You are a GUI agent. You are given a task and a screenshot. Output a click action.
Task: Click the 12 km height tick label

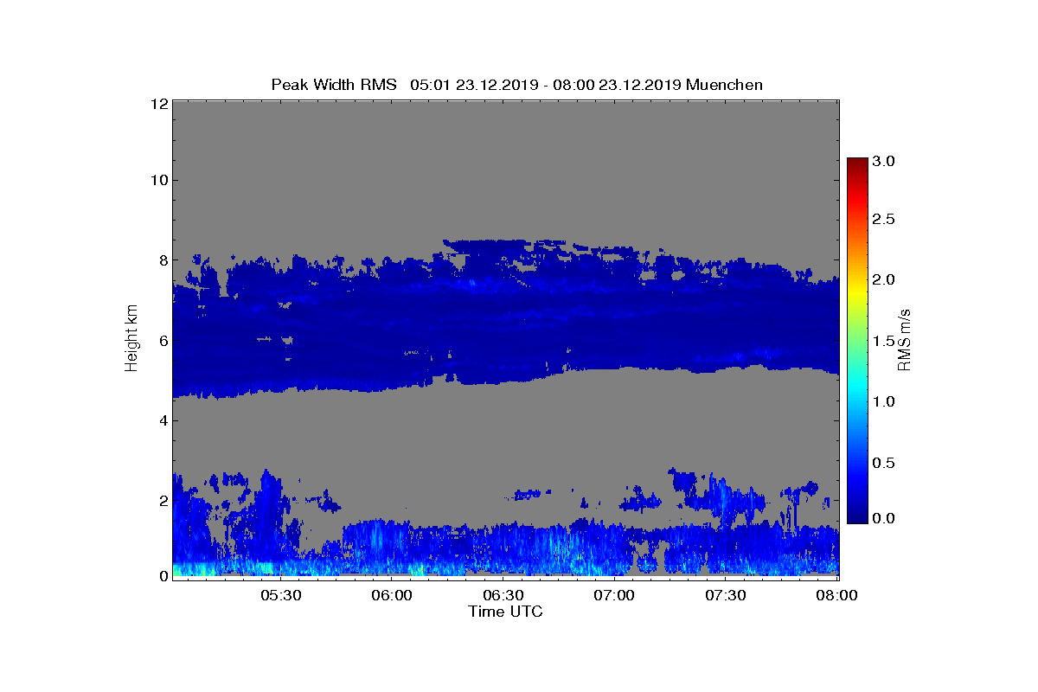[x=158, y=104]
